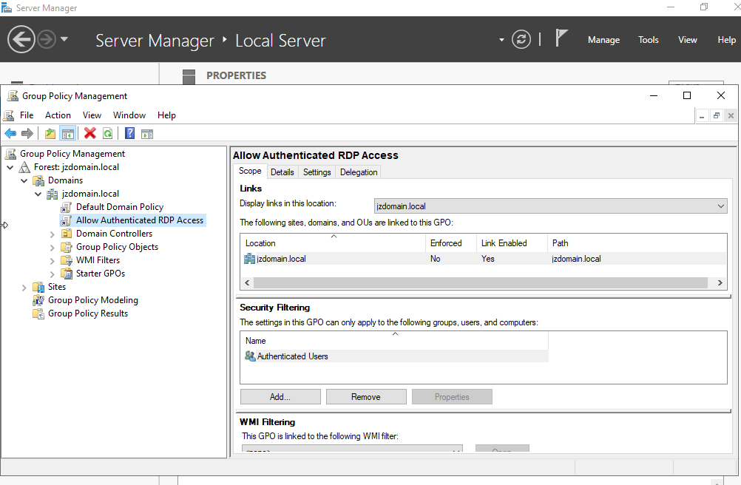The width and height of the screenshot is (741, 485).
Task: Collapse the jzdomain.local forest node
Action: (x=10, y=166)
